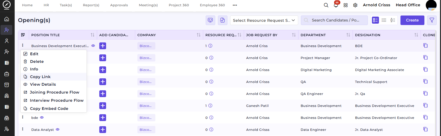The image size is (441, 136).
Task: Open the Employee 360 nav link
Action: [212, 5]
